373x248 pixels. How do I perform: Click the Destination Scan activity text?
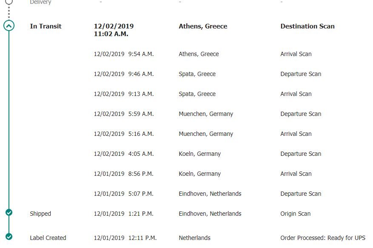click(308, 26)
